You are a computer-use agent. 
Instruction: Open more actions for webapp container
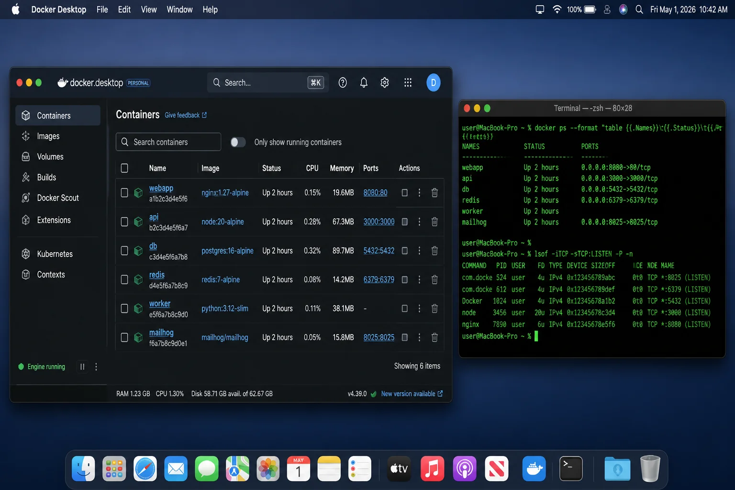point(419,193)
